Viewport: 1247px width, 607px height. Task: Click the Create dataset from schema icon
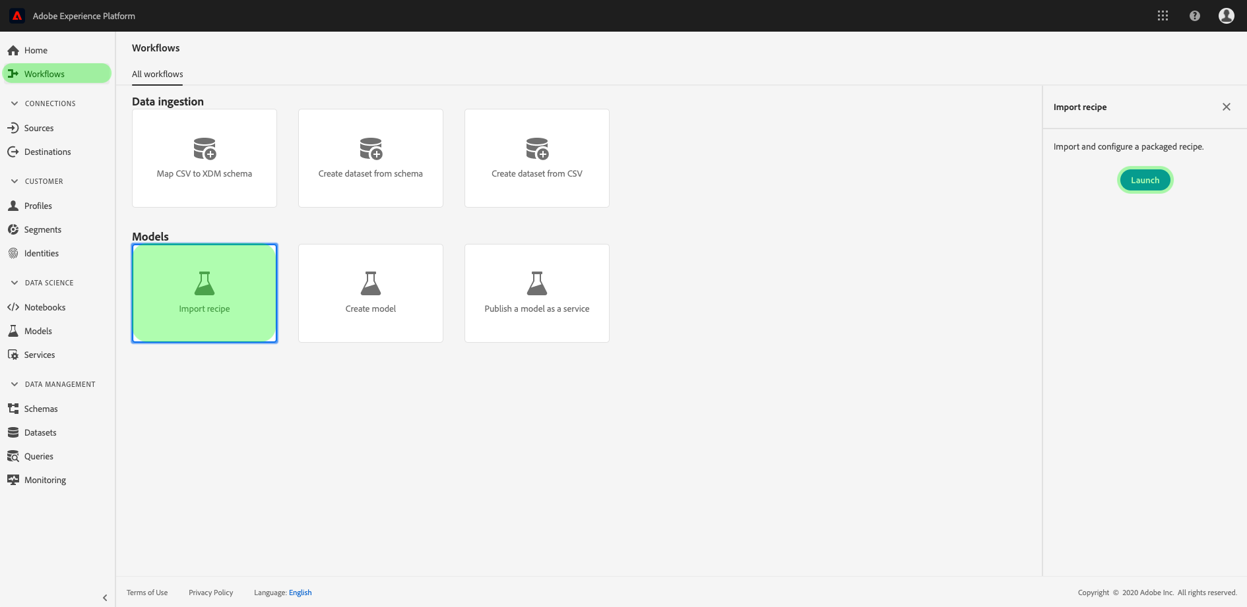[371, 149]
